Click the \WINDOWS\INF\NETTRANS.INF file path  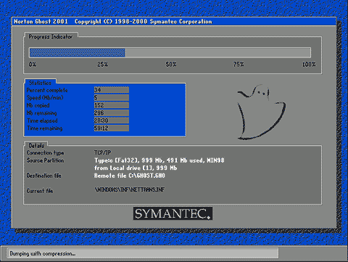pos(130,189)
